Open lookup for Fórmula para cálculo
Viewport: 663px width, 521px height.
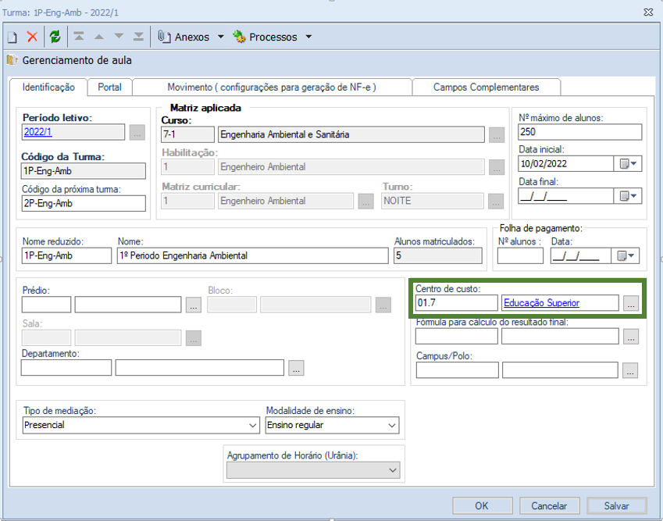[x=631, y=337]
